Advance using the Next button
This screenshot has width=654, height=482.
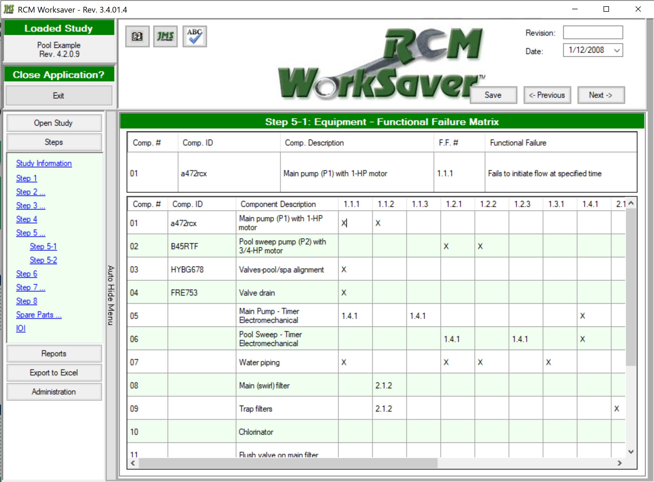(601, 95)
